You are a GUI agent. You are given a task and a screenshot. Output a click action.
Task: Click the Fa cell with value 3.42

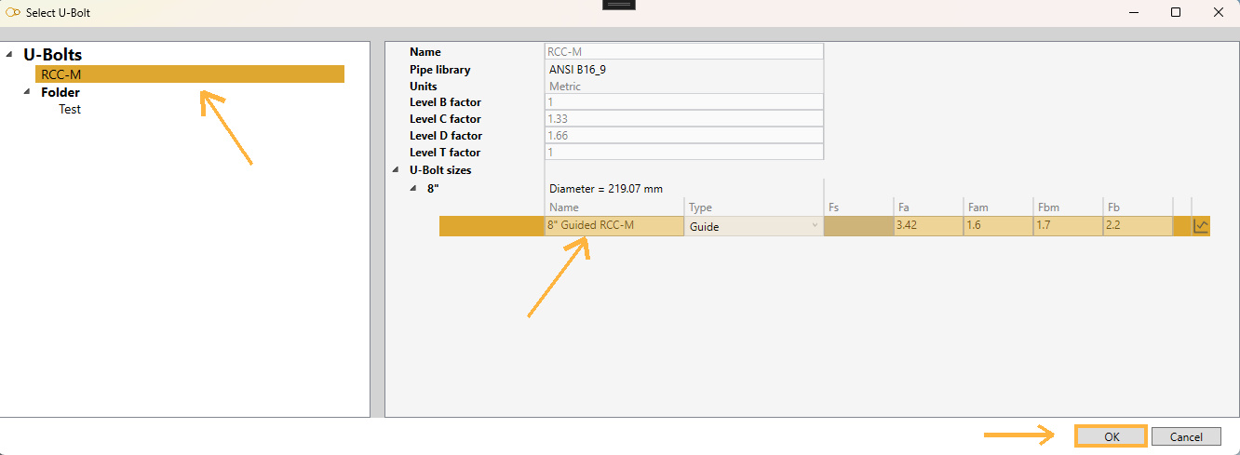coord(927,226)
